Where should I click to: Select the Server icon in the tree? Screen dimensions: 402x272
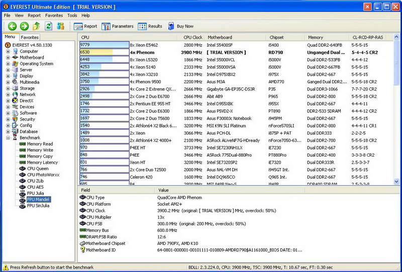tap(15, 70)
